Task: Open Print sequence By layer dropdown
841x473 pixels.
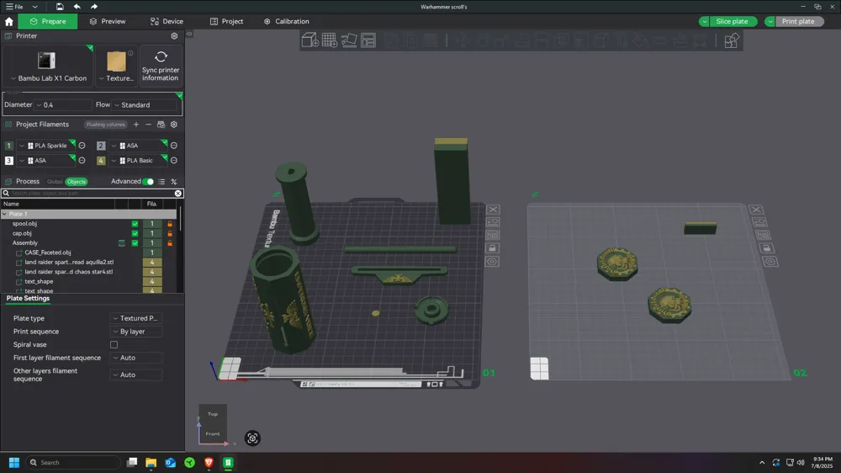Action: (136, 332)
